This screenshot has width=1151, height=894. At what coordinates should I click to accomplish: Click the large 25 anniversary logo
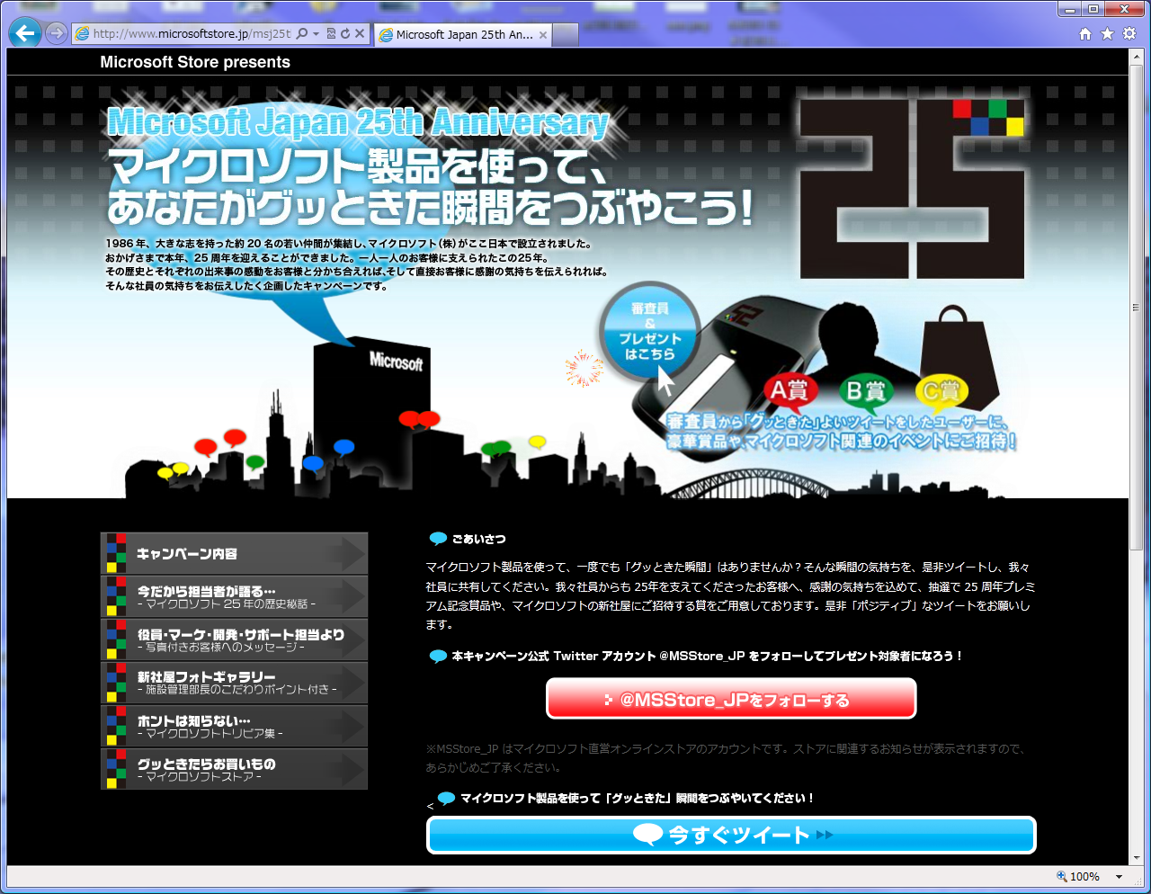click(x=912, y=188)
